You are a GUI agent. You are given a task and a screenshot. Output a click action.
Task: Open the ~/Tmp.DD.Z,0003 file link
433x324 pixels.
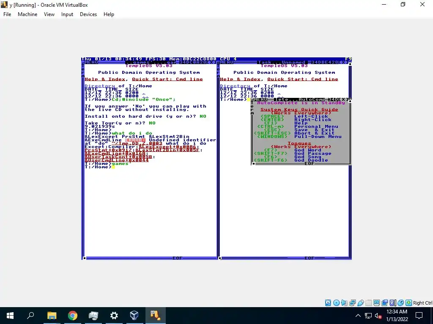pyautogui.click(x=137, y=143)
